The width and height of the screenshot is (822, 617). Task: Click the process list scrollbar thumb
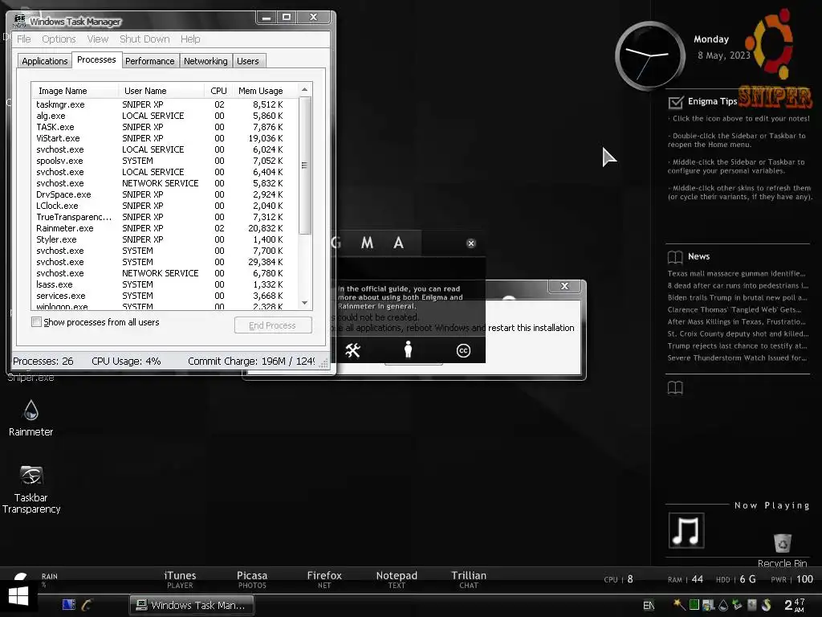click(304, 165)
